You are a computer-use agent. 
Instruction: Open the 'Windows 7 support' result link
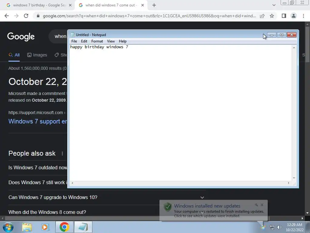[38, 121]
